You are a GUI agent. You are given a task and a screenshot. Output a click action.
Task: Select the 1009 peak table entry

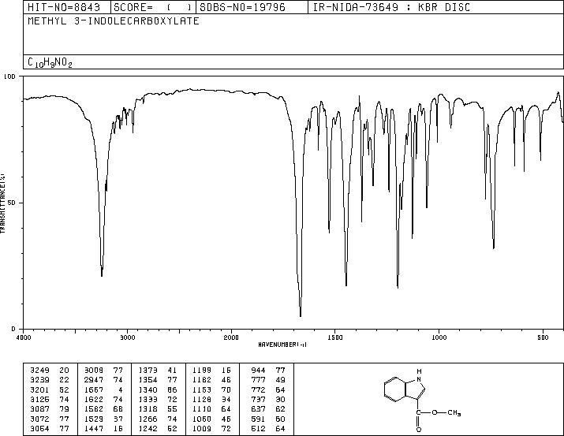[212, 429]
